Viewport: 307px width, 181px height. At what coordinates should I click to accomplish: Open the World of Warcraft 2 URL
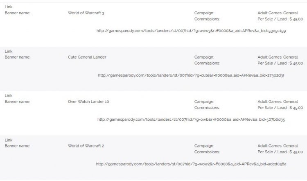pyautogui.click(x=191, y=164)
